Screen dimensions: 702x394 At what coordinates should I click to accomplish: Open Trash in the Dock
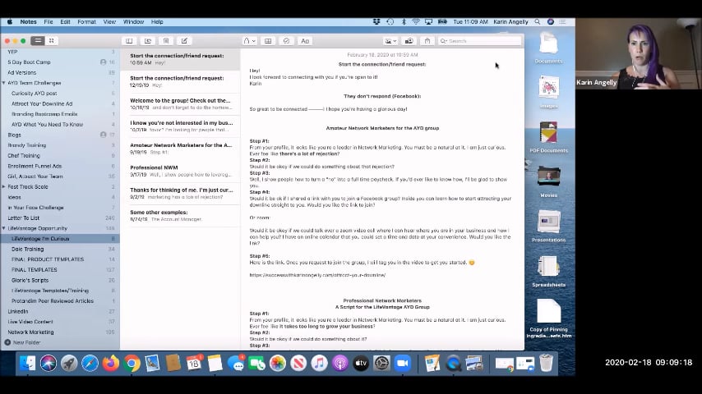(546, 363)
